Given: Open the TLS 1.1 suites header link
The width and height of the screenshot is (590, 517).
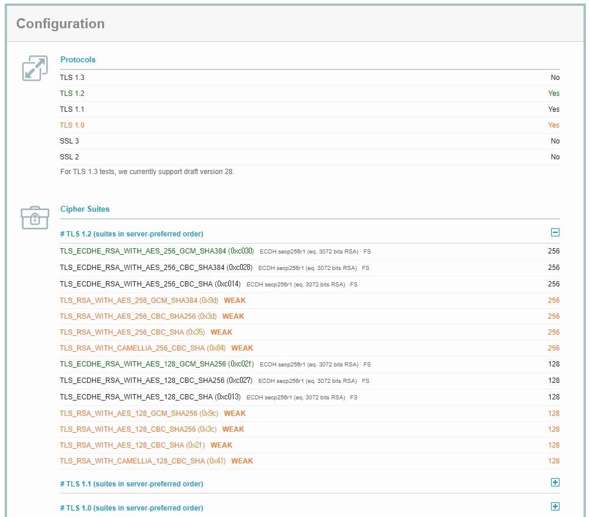Looking at the screenshot, I should pos(131,484).
